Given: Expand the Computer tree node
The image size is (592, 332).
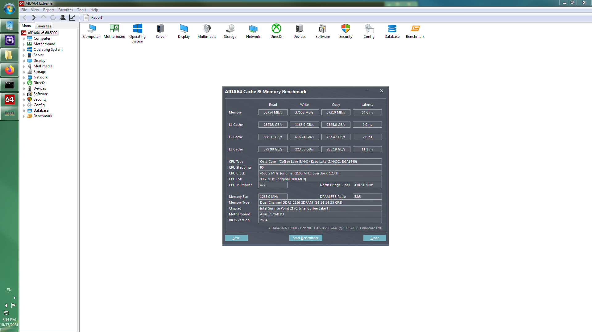Looking at the screenshot, I should coord(24,39).
